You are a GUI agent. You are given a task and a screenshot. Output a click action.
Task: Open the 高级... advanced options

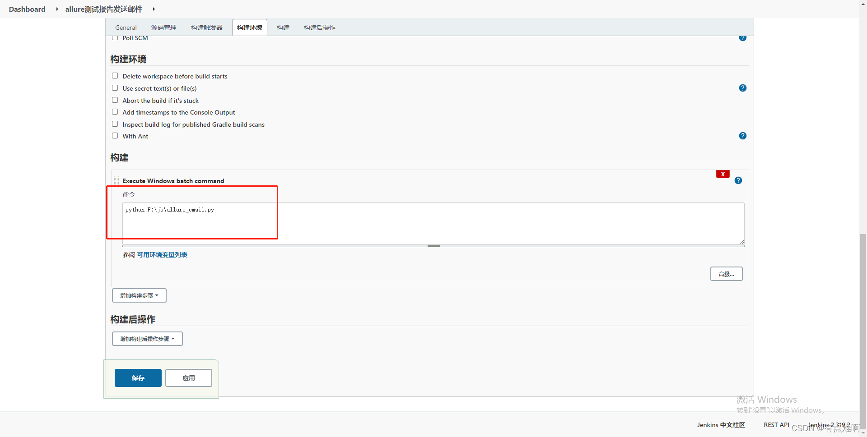[726, 274]
